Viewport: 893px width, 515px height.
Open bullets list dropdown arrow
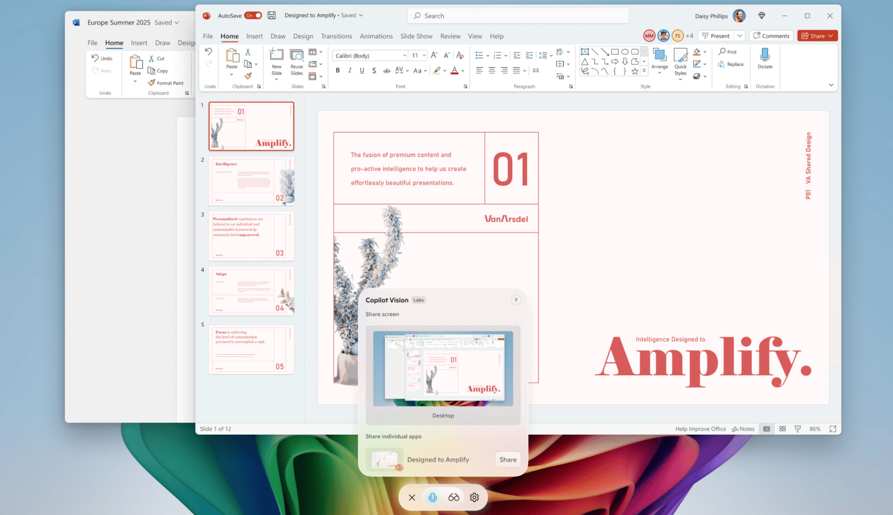(488, 56)
